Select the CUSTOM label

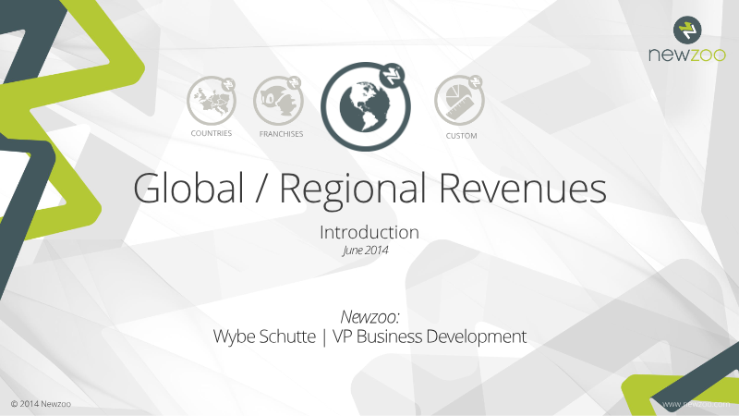[x=461, y=136]
